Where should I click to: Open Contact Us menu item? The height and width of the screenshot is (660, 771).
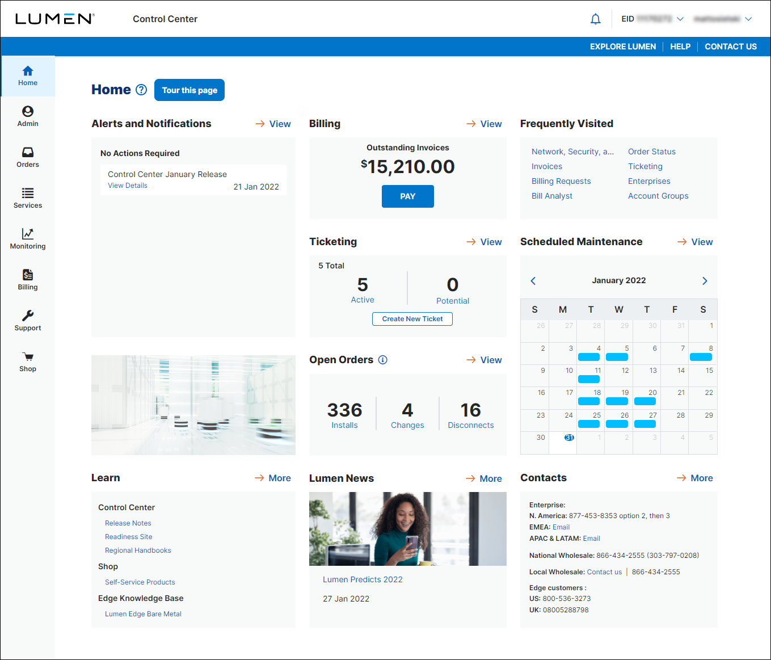pyautogui.click(x=731, y=47)
